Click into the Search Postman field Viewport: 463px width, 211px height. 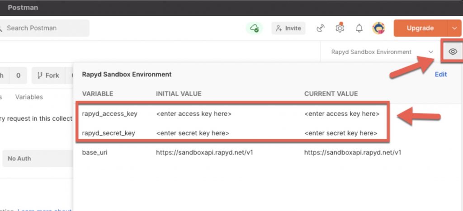45,28
